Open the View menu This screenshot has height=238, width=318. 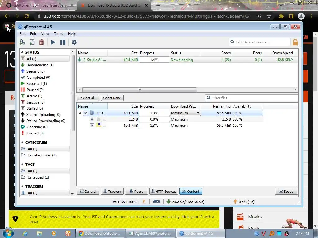[45, 34]
